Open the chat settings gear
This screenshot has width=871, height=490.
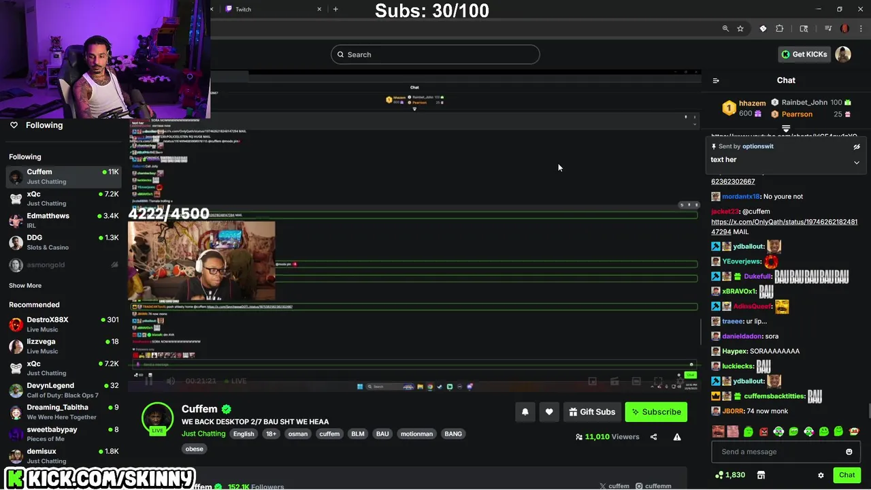point(821,475)
